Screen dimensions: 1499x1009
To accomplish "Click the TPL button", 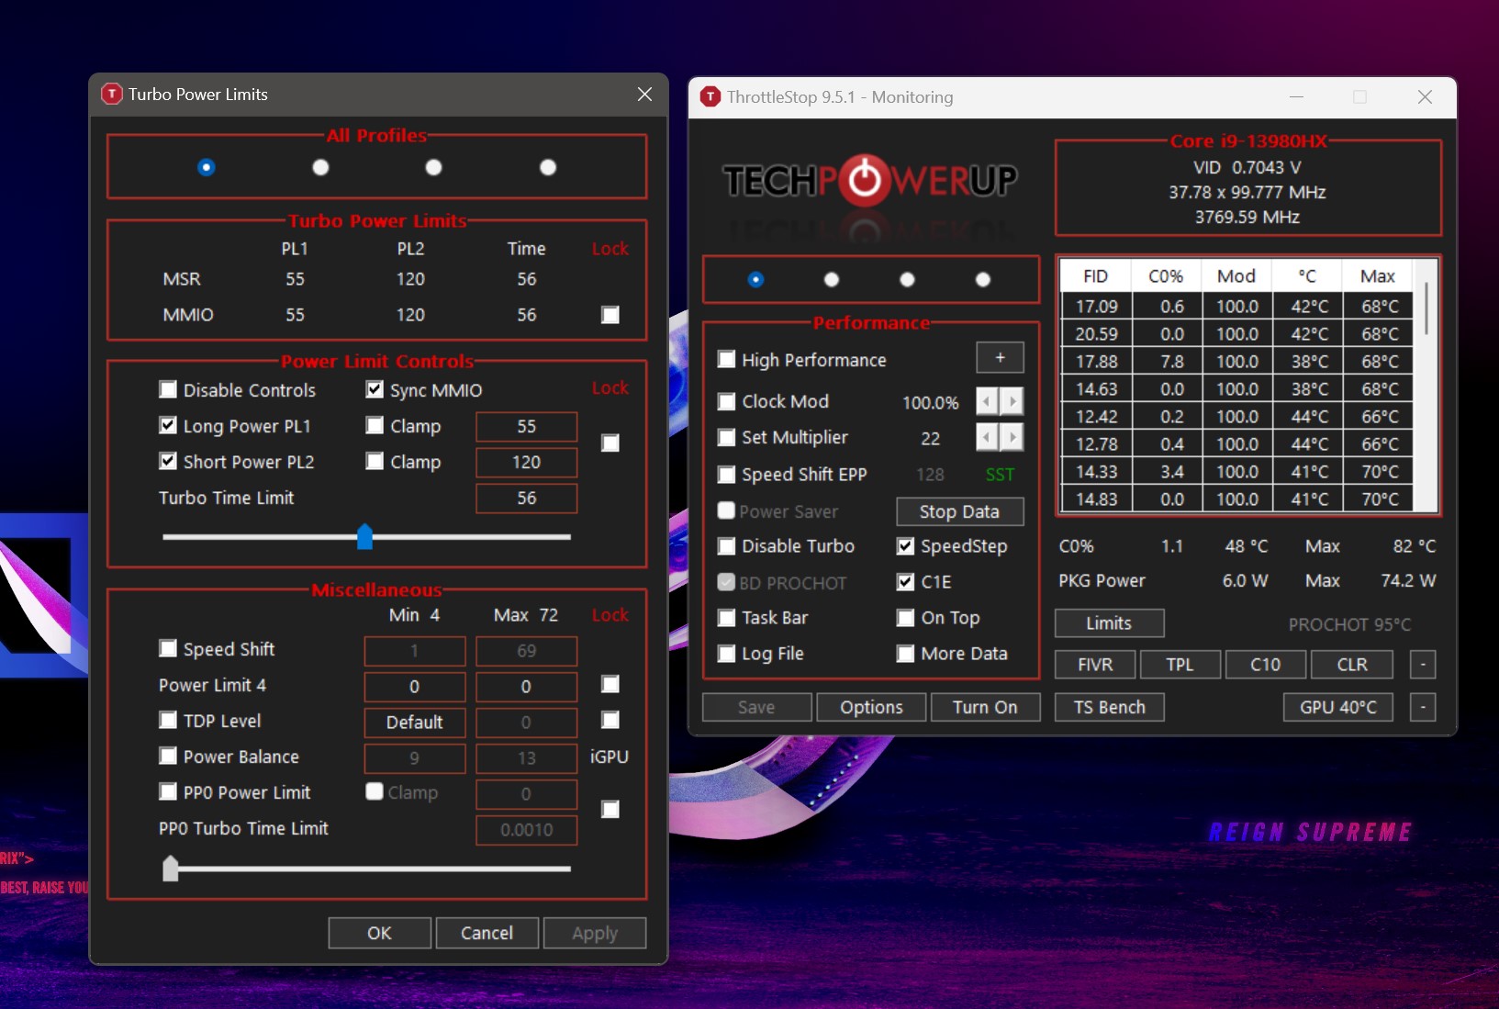I will pos(1180,664).
